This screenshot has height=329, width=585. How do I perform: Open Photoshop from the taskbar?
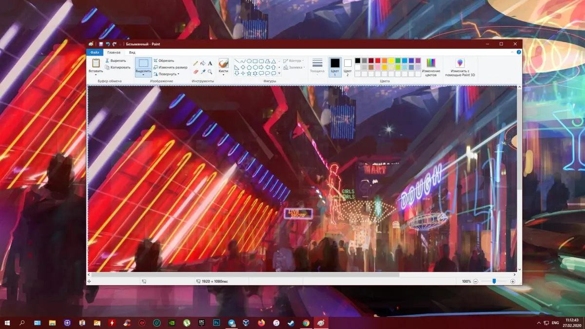(x=216, y=323)
